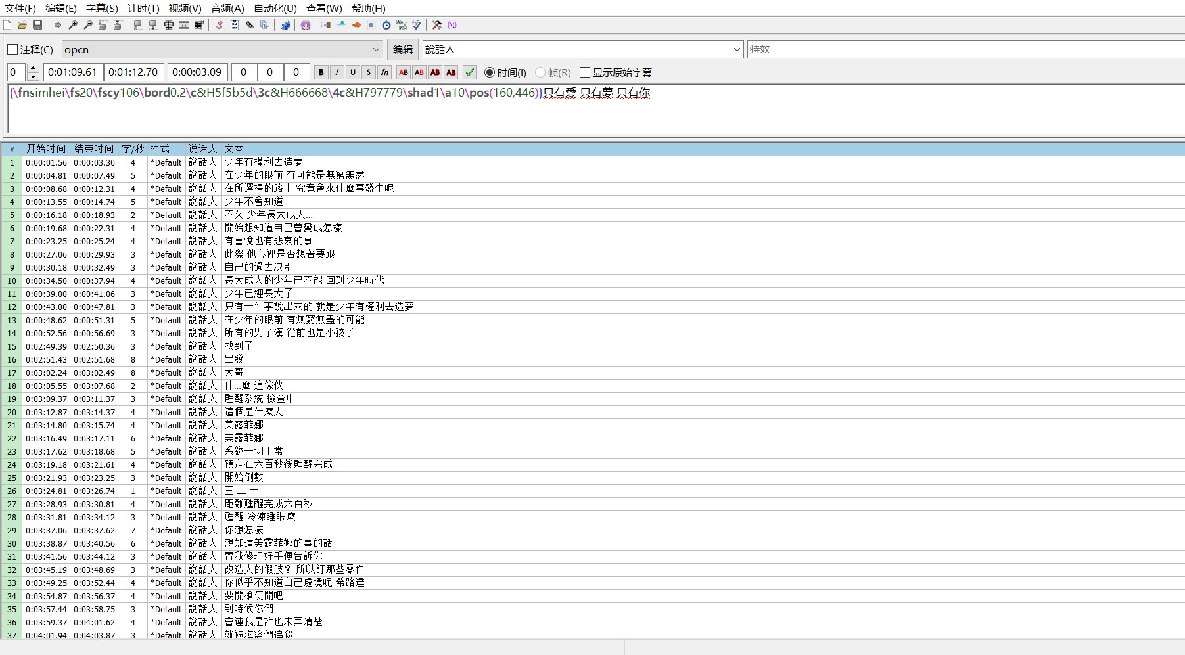Open the 文件(F) menu

click(x=20, y=9)
